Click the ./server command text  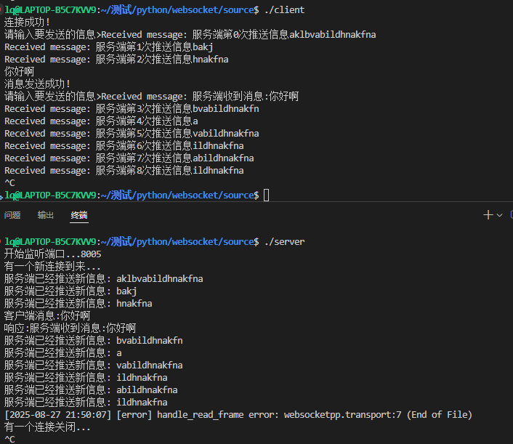click(284, 242)
